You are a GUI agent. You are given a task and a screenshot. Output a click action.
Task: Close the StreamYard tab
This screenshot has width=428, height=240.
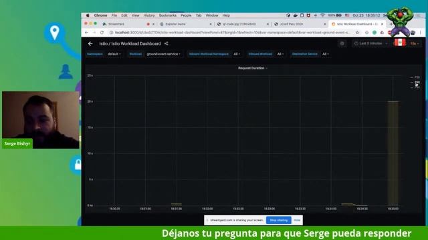click(x=153, y=24)
